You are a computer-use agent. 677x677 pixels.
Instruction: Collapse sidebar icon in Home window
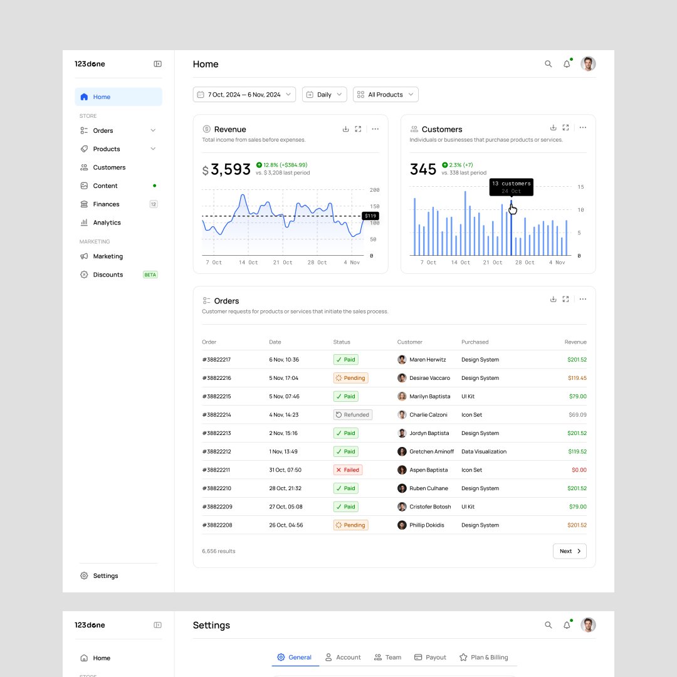pos(157,64)
